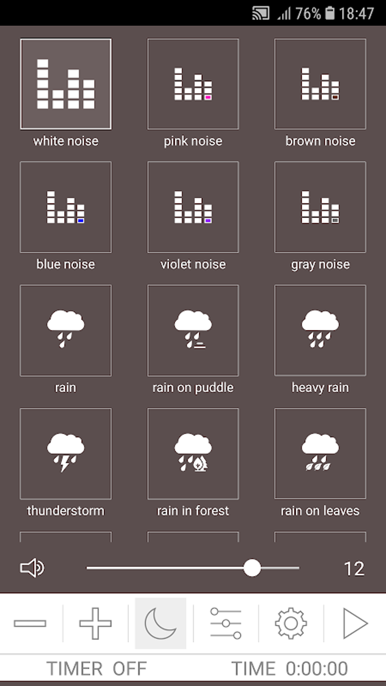386x686 pixels.
Task: Select the rain on puddle sound
Action: tap(193, 330)
